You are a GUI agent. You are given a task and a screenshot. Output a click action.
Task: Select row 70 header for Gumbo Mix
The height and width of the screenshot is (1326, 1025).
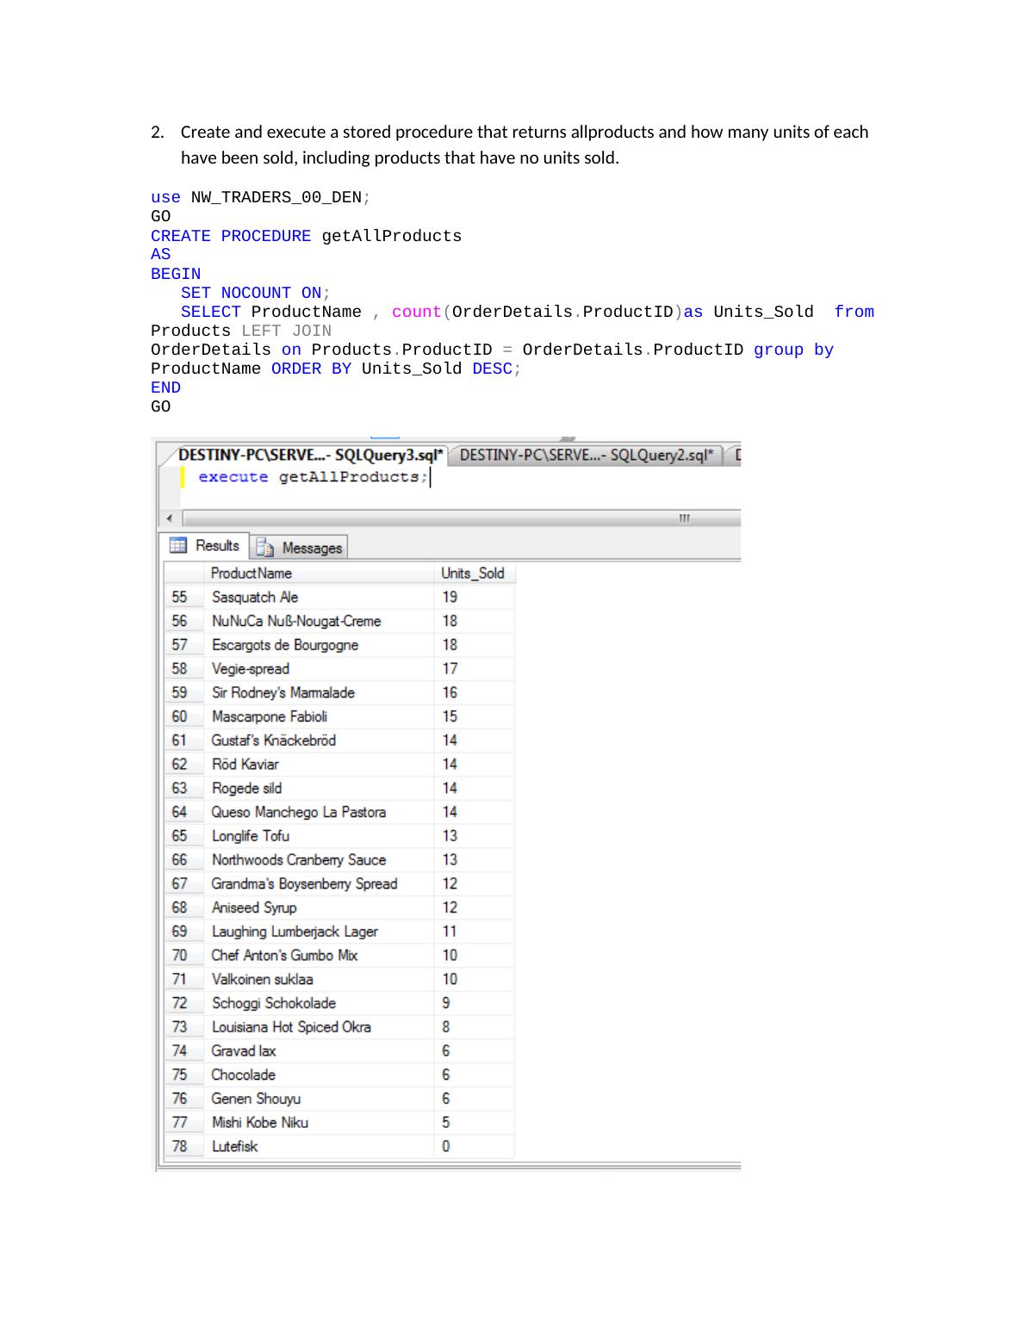pos(179,956)
